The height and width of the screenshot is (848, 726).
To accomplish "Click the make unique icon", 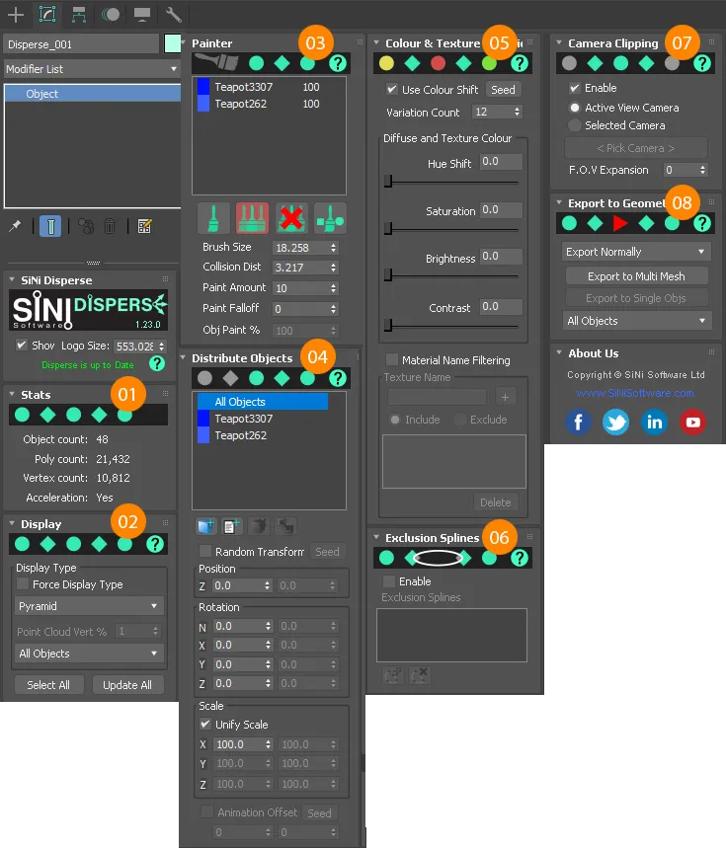I will pos(86,226).
